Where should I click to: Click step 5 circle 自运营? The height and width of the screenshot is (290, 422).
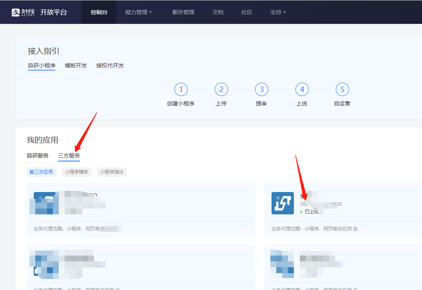342,89
